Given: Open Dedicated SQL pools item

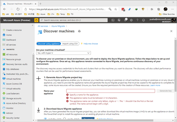Looking at the screenshot, I should 16,74.
